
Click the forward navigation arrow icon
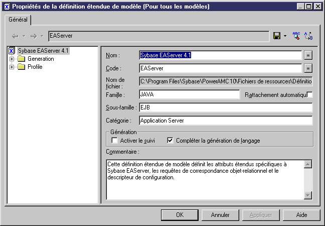click(34, 36)
